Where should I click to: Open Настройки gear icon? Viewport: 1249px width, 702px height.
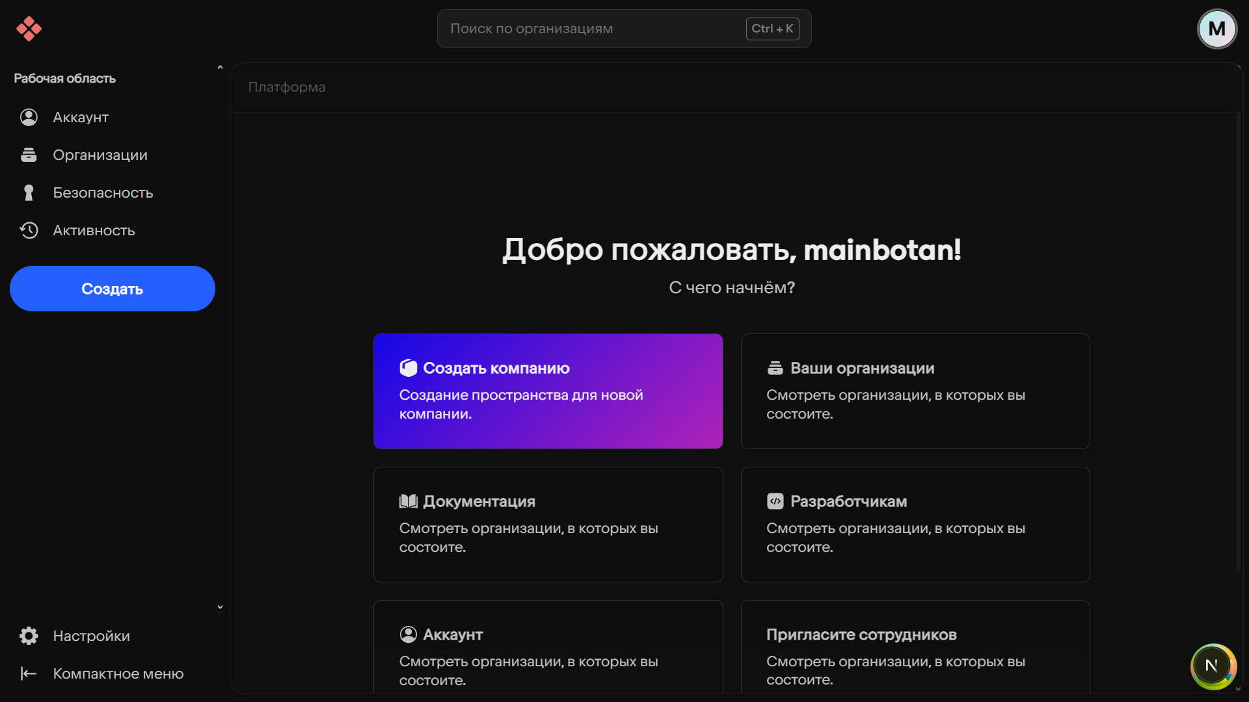[29, 636]
